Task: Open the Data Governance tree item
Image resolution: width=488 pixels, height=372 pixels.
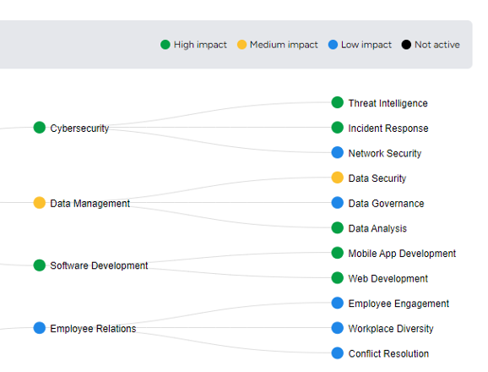Action: point(386,204)
